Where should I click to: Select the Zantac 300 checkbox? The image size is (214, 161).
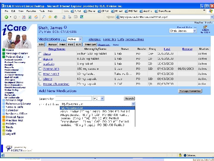[x=40, y=69]
